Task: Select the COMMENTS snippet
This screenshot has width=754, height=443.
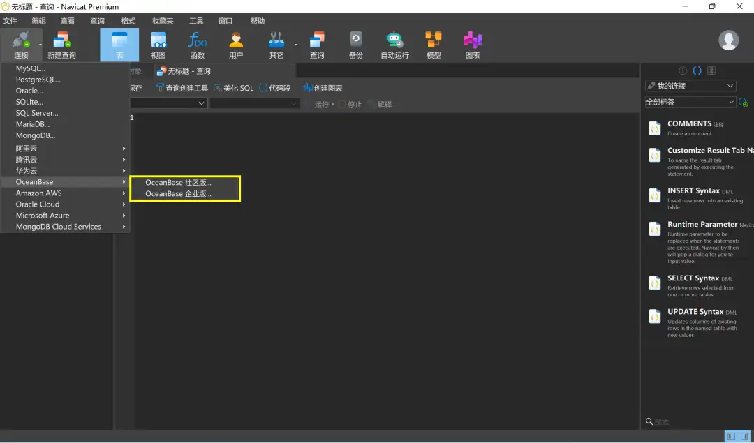Action: 700,128
